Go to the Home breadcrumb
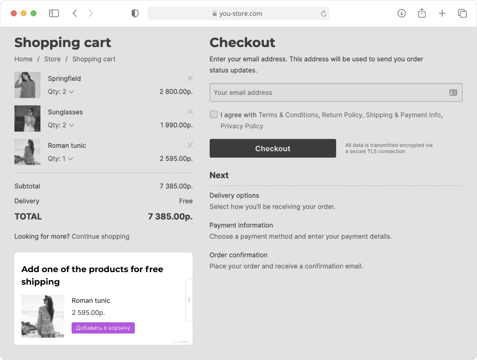Image resolution: width=477 pixels, height=360 pixels. click(x=23, y=59)
